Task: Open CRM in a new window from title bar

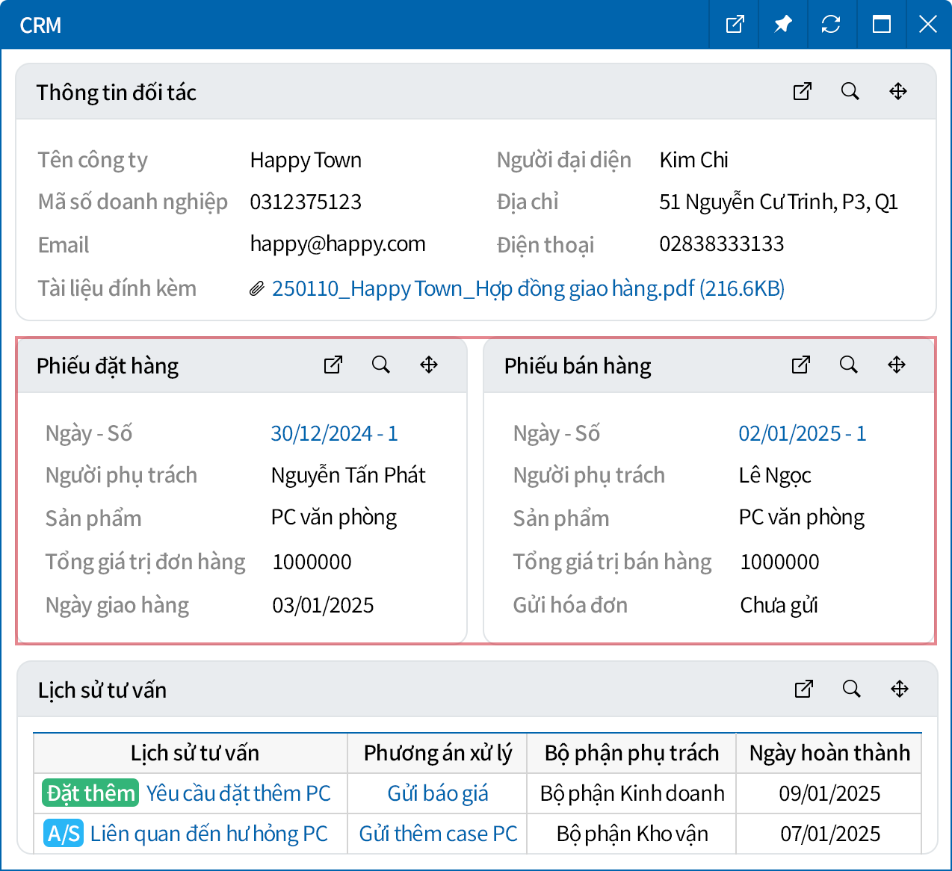Action: click(x=735, y=25)
